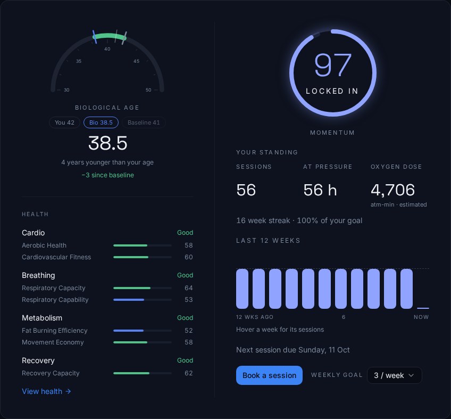Click the Cardio section heading
The width and height of the screenshot is (451, 419).
[x=34, y=233]
